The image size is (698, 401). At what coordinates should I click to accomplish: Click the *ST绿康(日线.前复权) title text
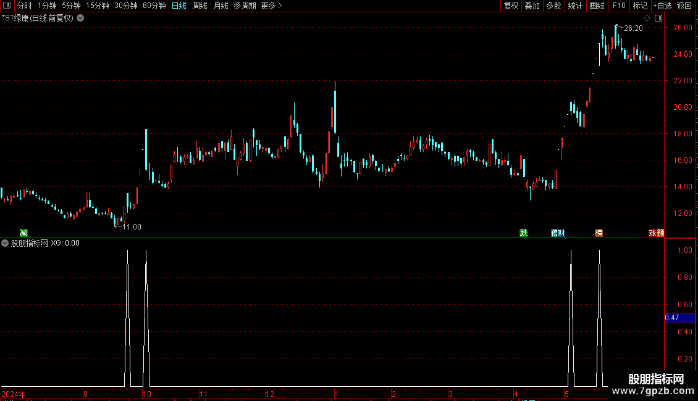click(x=38, y=19)
